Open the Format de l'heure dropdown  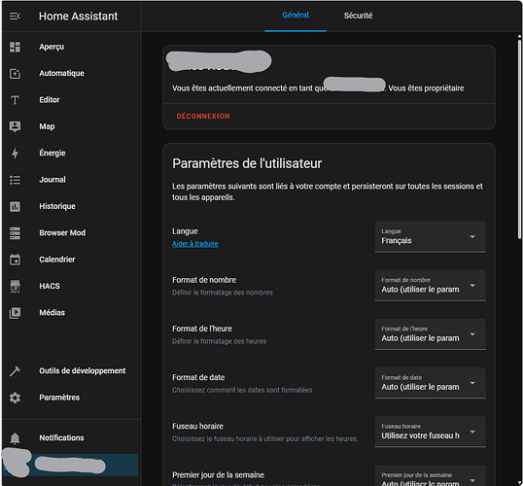click(x=431, y=334)
